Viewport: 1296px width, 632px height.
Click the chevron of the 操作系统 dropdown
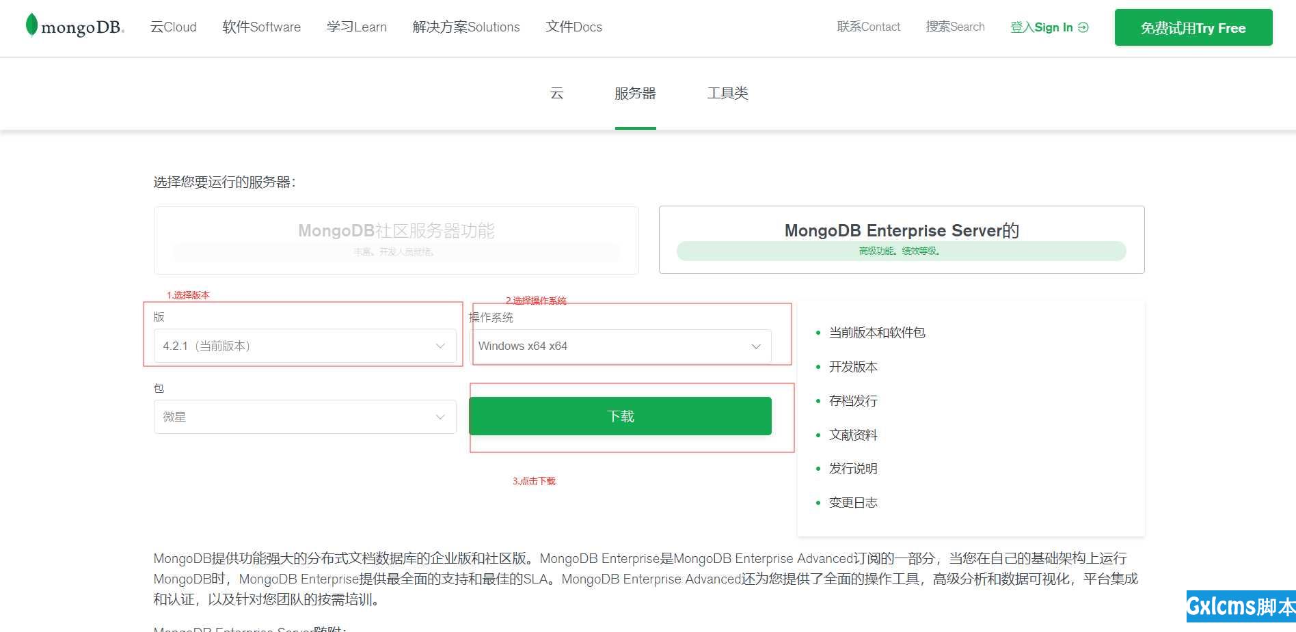pos(756,347)
